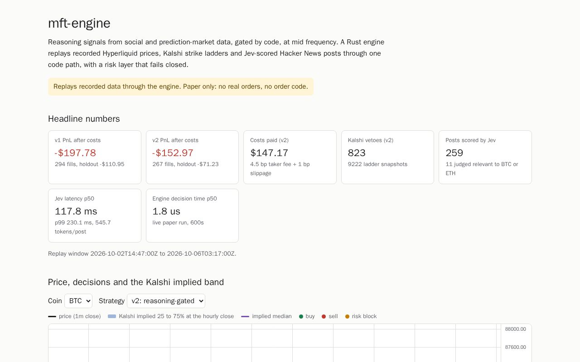
Task: Click the 'v2 PnL after costs' card label
Action: point(175,140)
